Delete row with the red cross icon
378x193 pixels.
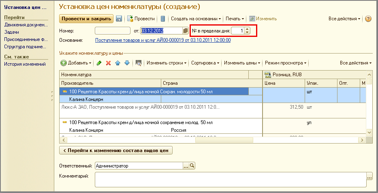[x=109, y=63]
